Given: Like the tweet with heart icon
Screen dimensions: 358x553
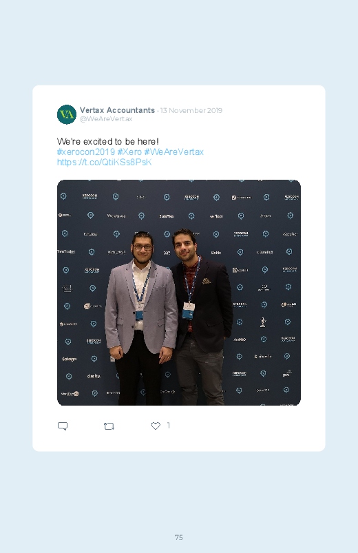Looking at the screenshot, I should coord(156,426).
